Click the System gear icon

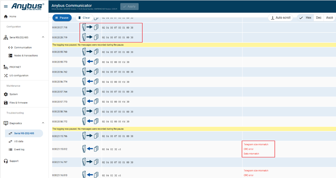coord(6,94)
